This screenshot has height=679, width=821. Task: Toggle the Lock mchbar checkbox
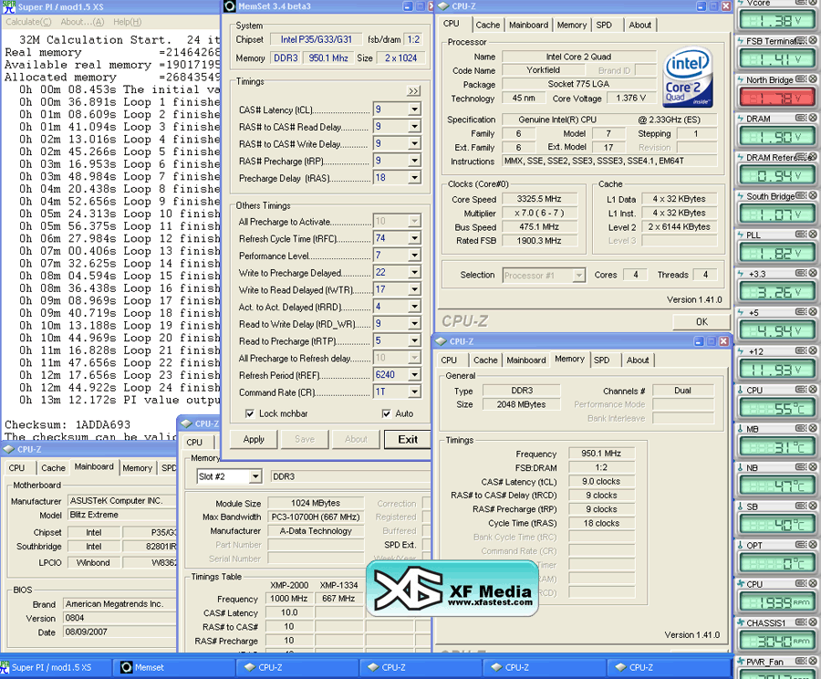[250, 414]
